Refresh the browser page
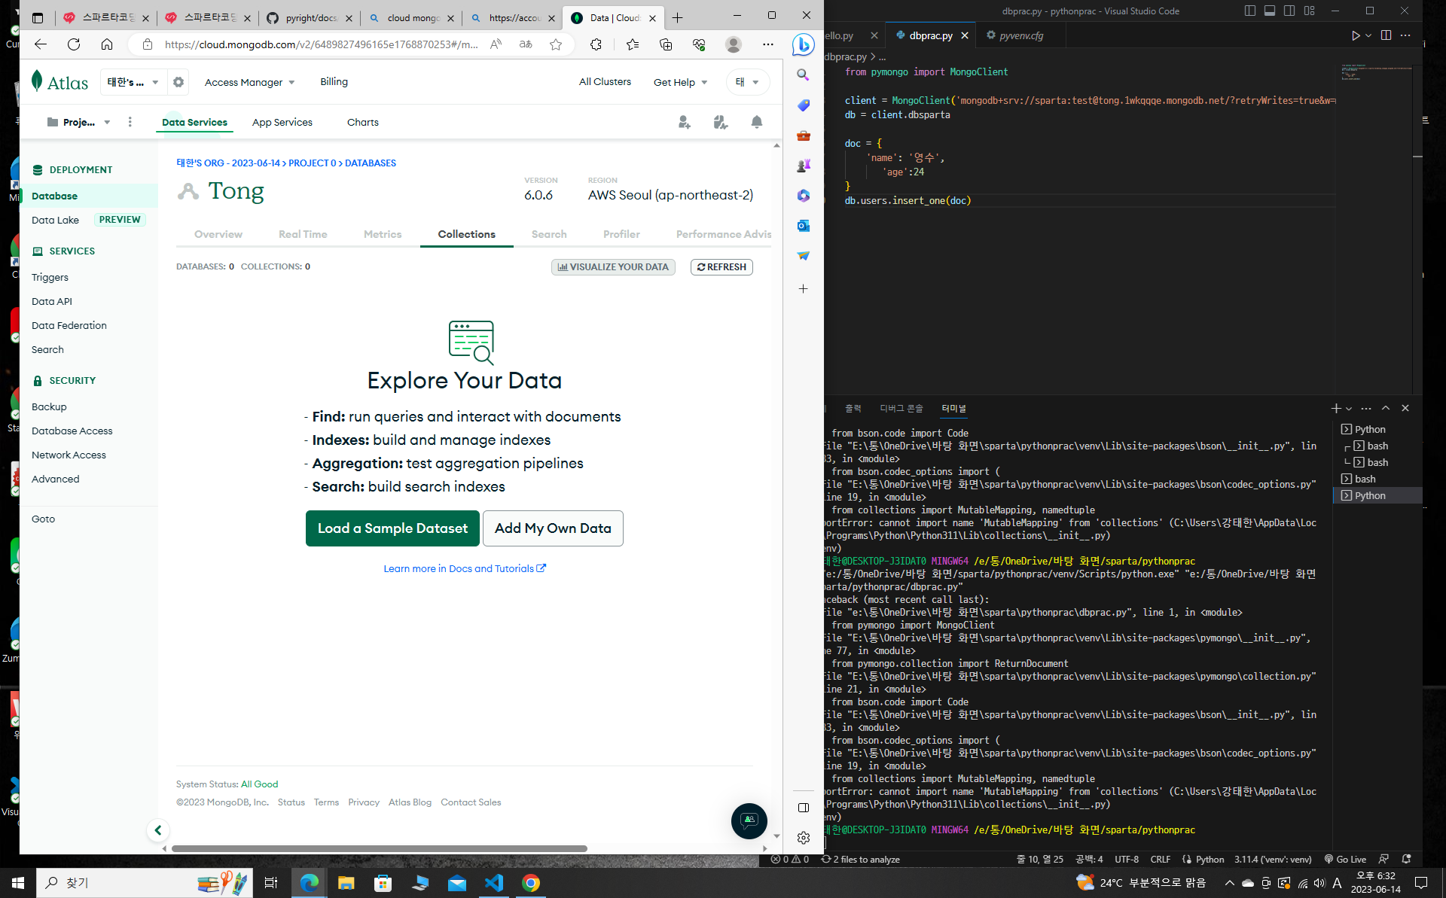1446x898 pixels. click(74, 44)
